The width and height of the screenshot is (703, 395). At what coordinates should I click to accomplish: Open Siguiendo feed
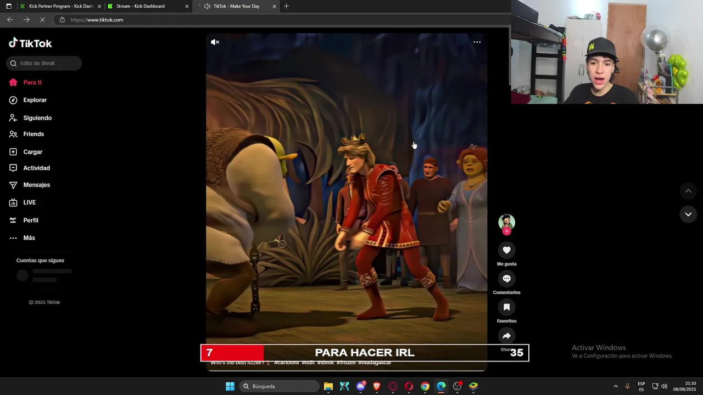pos(37,118)
